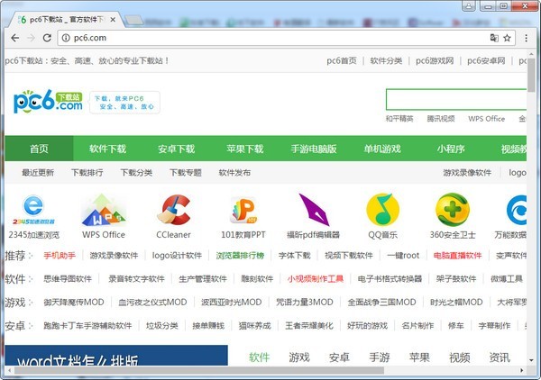The height and width of the screenshot is (380, 541).
Task: Open Chrome's three-dot menu
Action: (526, 38)
